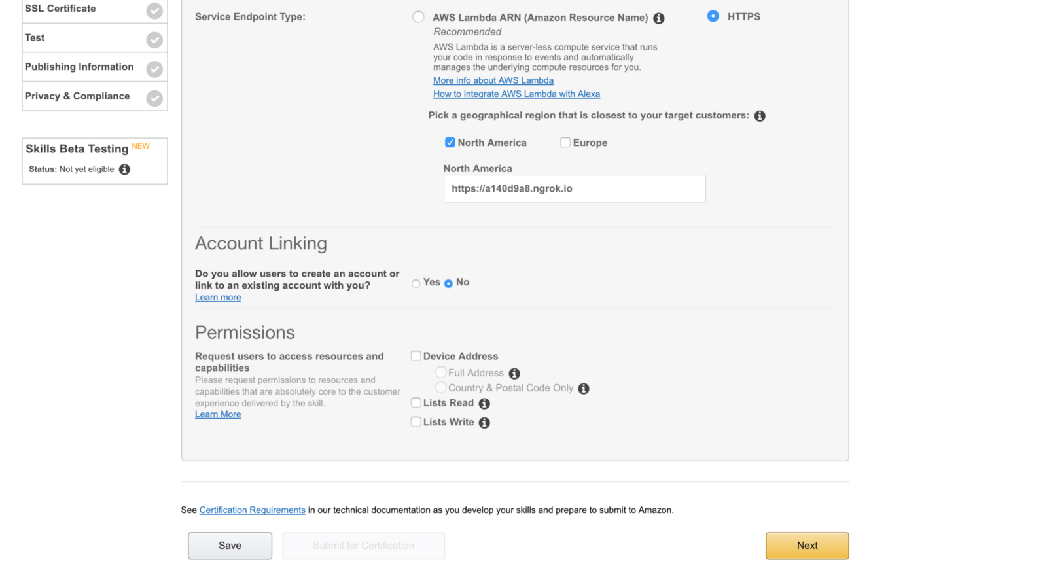Image resolution: width=1047 pixels, height=568 pixels.
Task: Click the Lists Read info icon
Action: (484, 404)
